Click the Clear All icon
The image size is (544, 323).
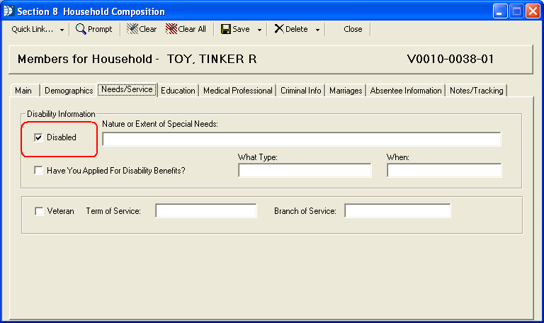coord(171,29)
